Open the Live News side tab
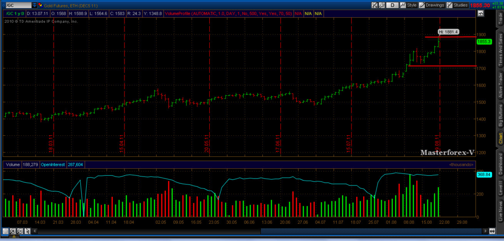 (x=500, y=211)
